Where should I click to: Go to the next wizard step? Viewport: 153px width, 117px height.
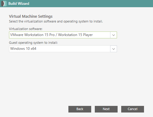pyautogui.click(x=106, y=109)
